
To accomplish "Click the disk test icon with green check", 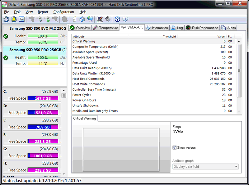I will [47, 19].
